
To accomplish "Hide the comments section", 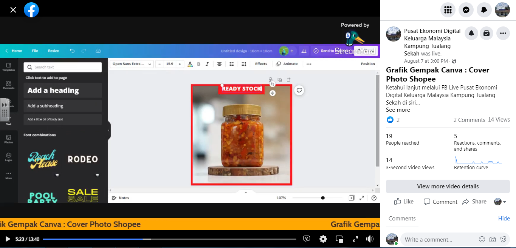I will click(504, 219).
